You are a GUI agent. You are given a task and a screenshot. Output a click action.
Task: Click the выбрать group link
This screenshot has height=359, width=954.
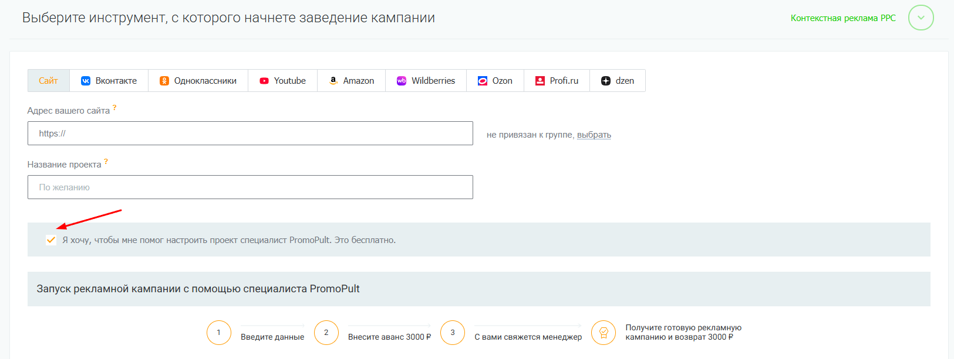[594, 135]
